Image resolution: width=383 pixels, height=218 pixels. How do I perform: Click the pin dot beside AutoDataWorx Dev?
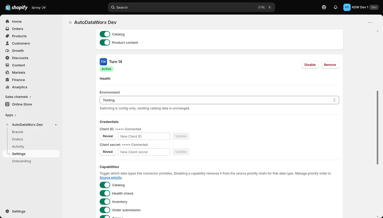point(56,125)
